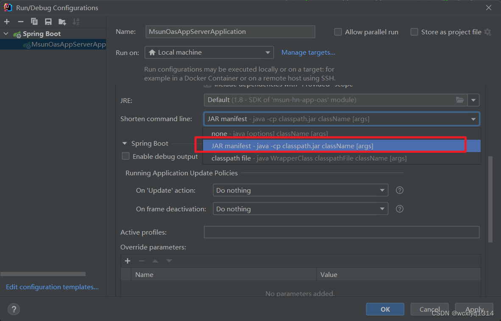Click the Active profiles input field
The image size is (501, 321).
342,232
